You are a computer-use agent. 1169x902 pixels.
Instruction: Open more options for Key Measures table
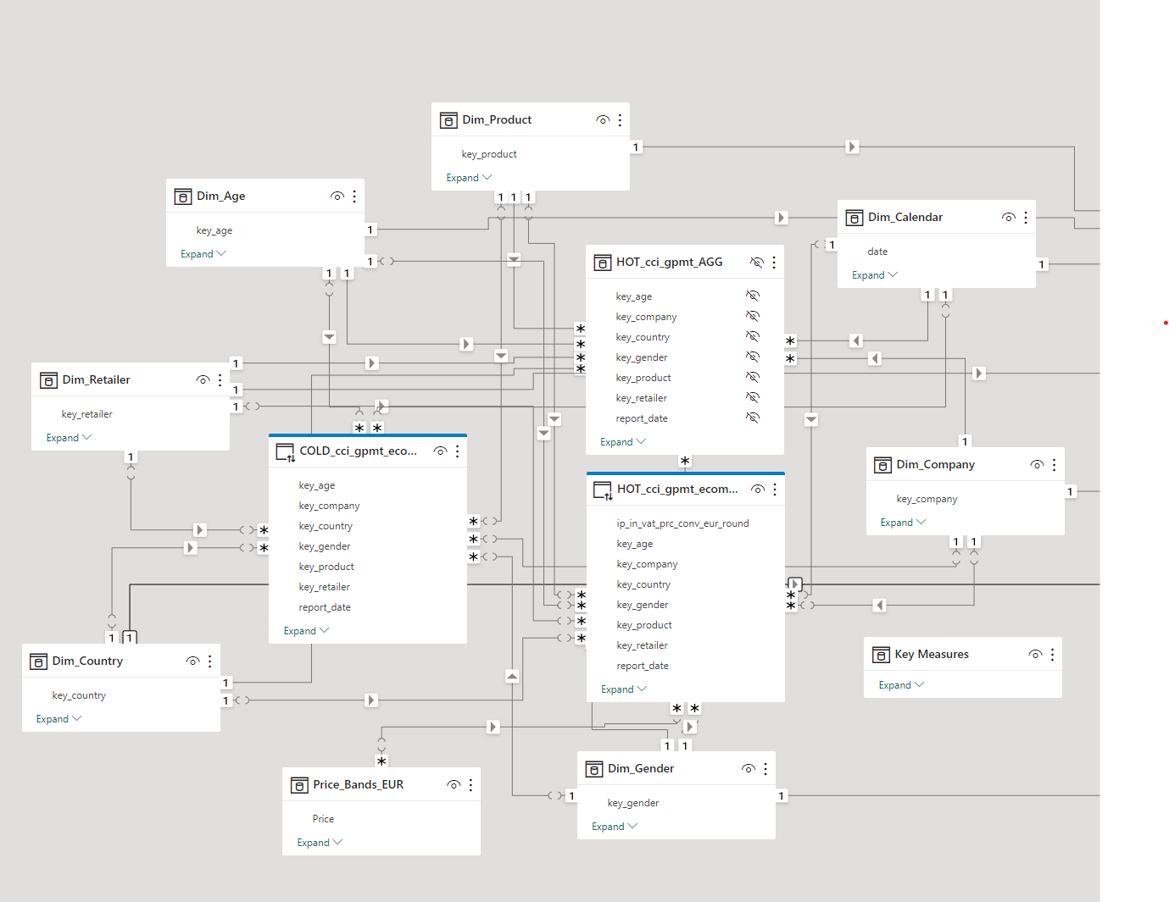pyautogui.click(x=1052, y=655)
